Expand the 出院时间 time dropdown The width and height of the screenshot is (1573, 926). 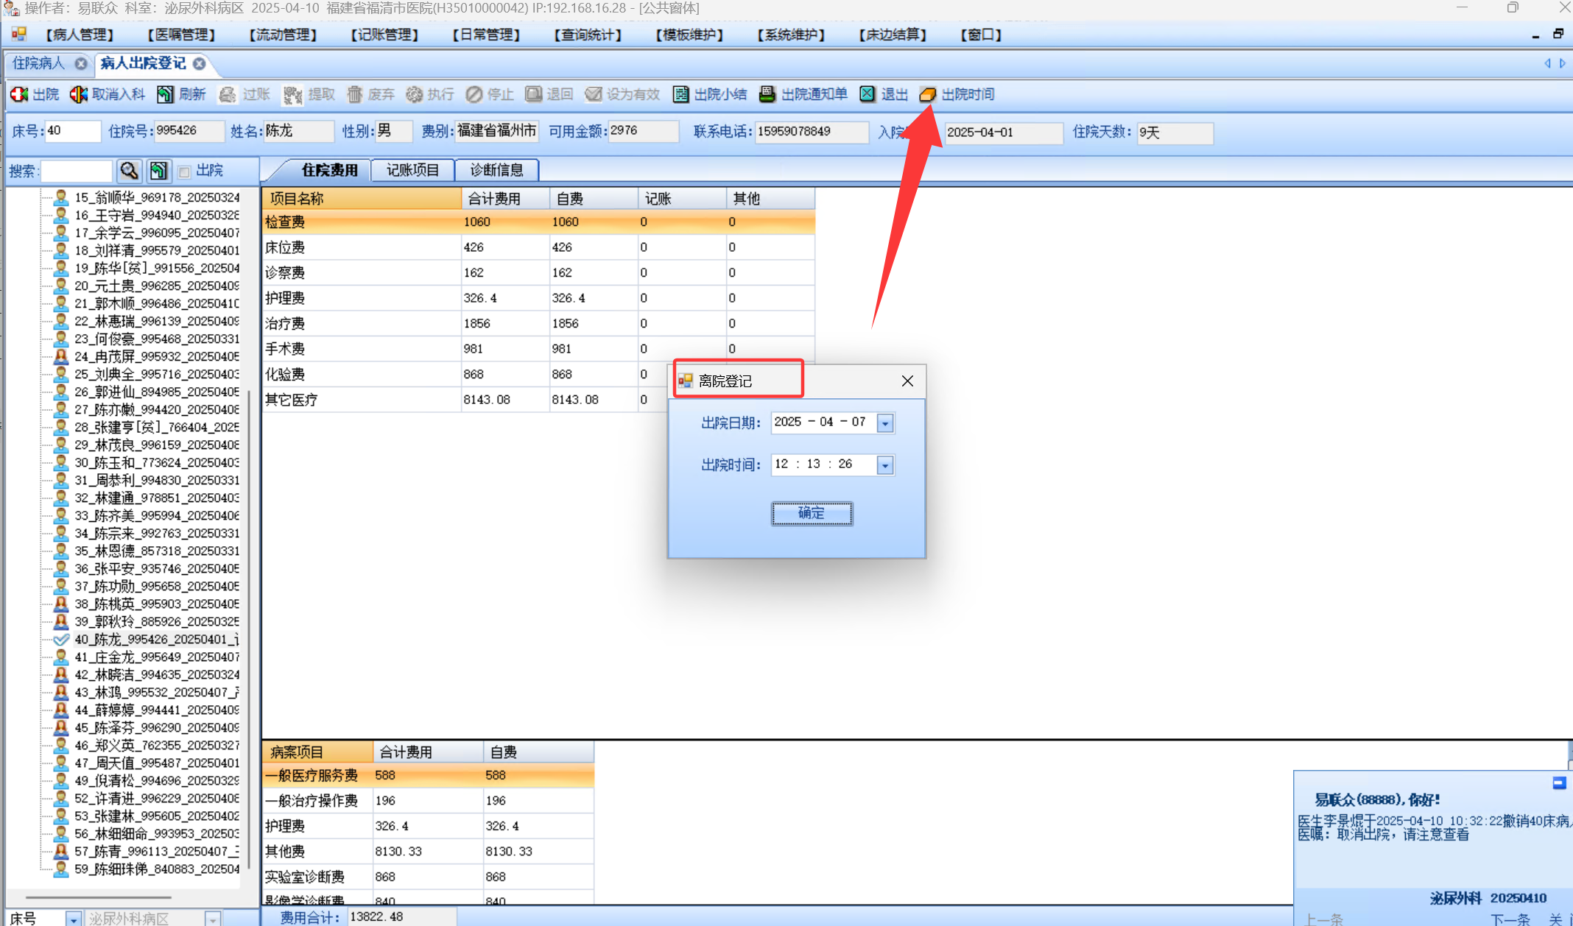(885, 465)
